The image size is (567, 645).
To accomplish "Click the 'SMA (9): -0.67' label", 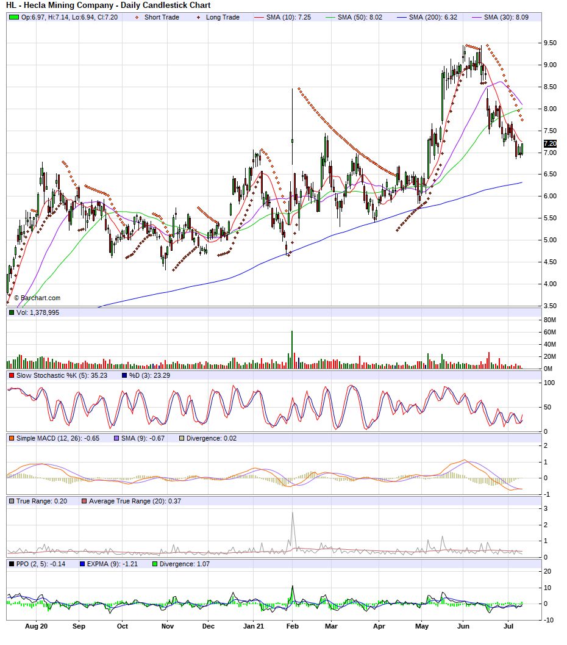I will pos(143,439).
